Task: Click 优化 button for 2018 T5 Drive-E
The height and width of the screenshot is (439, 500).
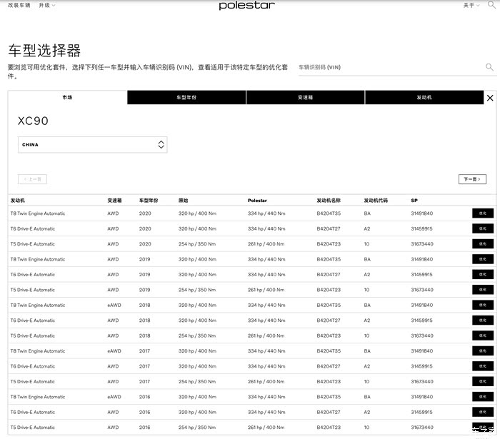Action: (x=482, y=335)
